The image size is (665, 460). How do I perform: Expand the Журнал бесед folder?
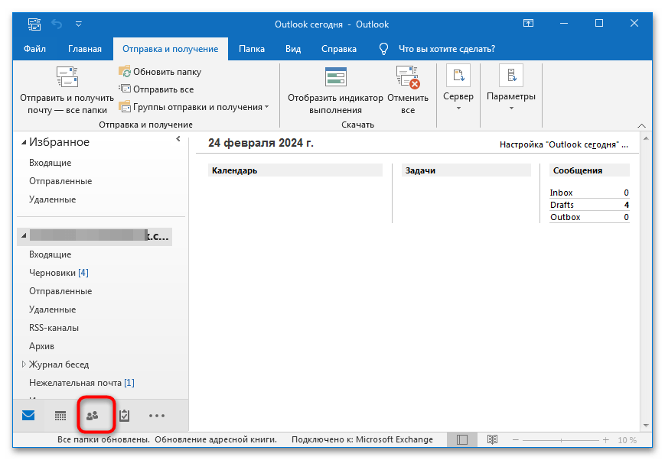24,364
